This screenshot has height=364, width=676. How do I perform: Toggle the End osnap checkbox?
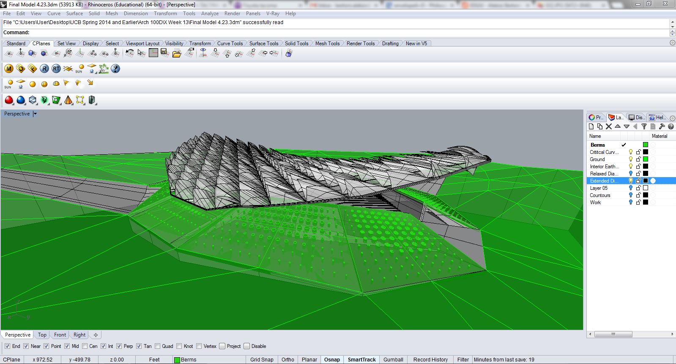pyautogui.click(x=7, y=346)
